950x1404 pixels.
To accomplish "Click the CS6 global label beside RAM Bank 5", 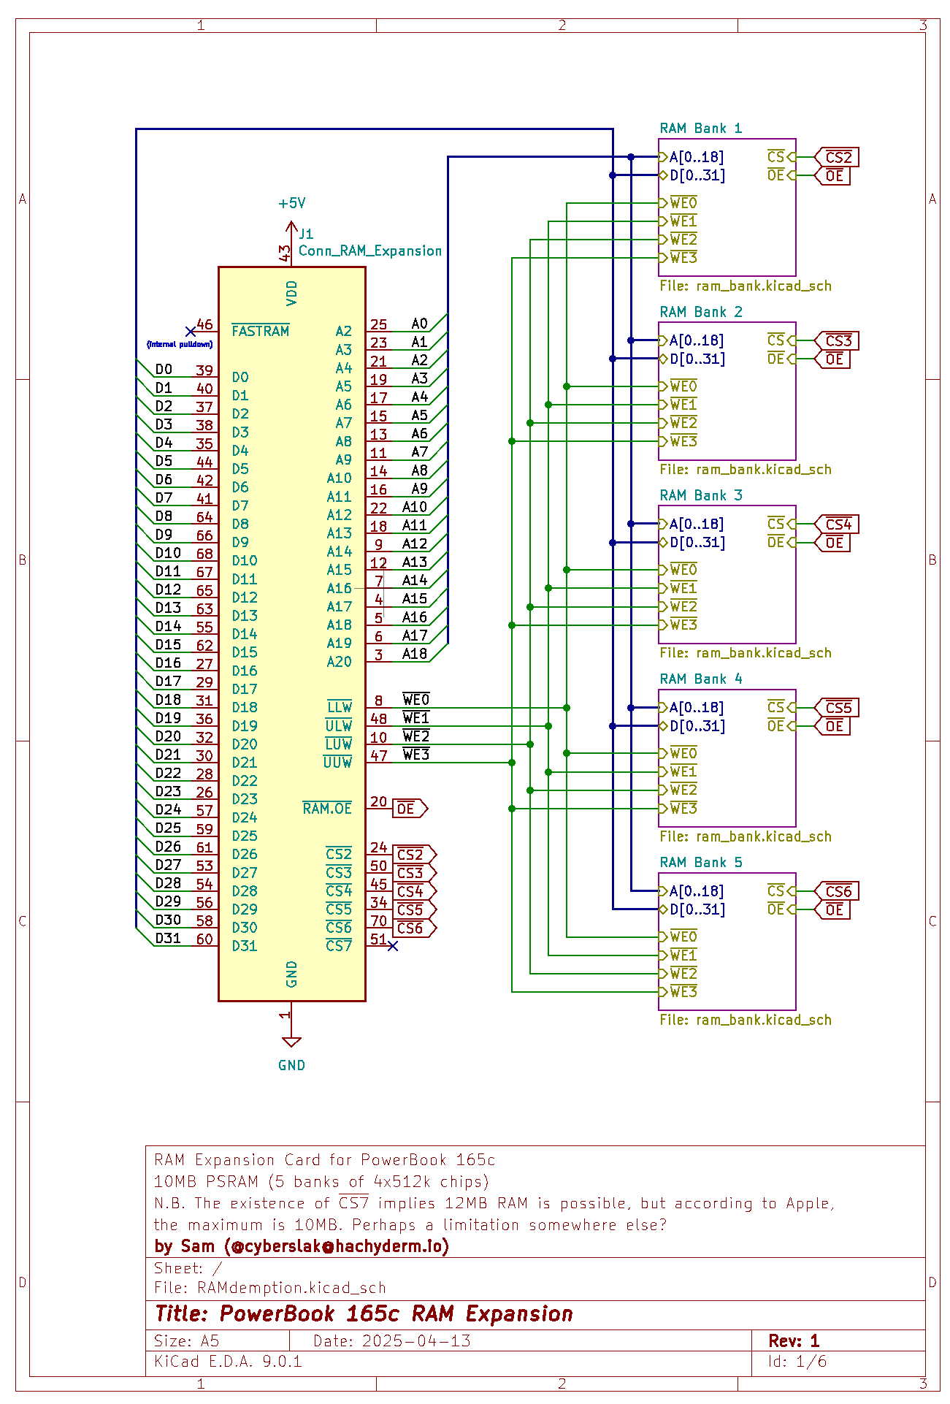I will coord(837,891).
